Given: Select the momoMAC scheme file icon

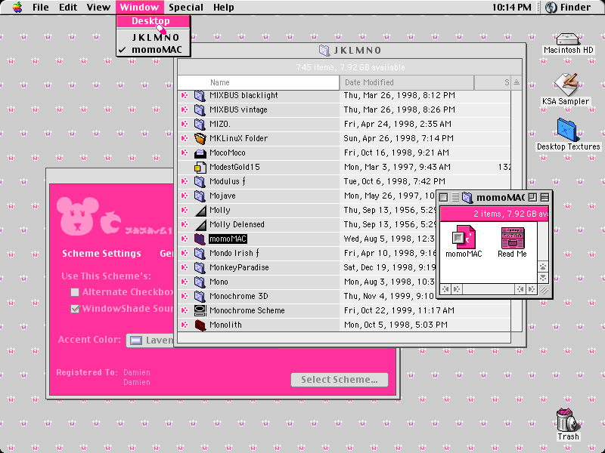Looking at the screenshot, I should (464, 237).
